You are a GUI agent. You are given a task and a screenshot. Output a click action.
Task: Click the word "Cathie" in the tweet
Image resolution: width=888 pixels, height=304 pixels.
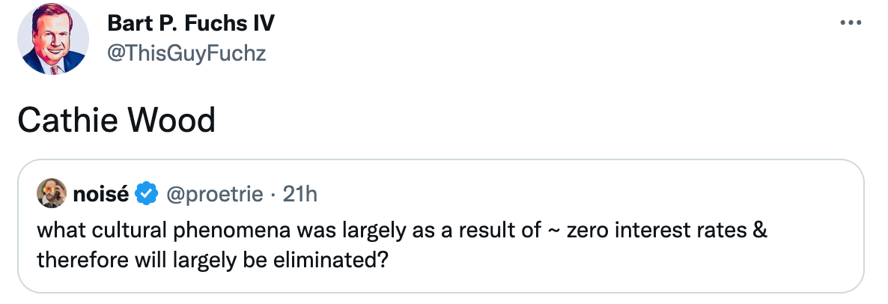[68, 121]
